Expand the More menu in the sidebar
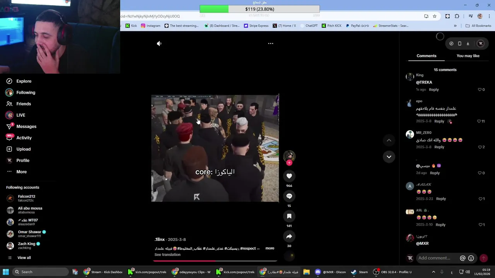Screen dimensions: 495x278 17,172
